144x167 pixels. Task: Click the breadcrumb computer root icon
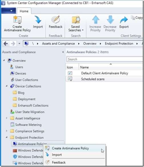coord(27,43)
